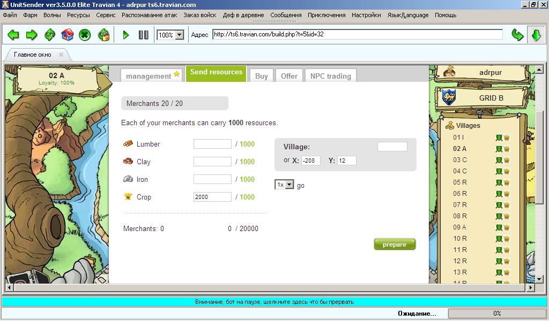Viewport: 549px width, 321px height.
Task: Select the Главное окно tab
Action: point(33,55)
